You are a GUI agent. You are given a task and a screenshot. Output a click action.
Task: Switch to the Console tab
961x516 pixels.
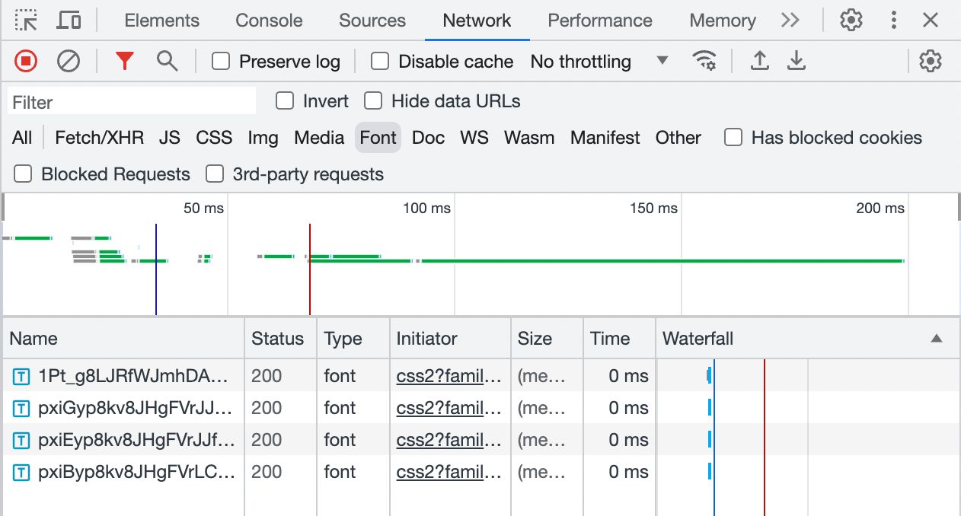[269, 21]
